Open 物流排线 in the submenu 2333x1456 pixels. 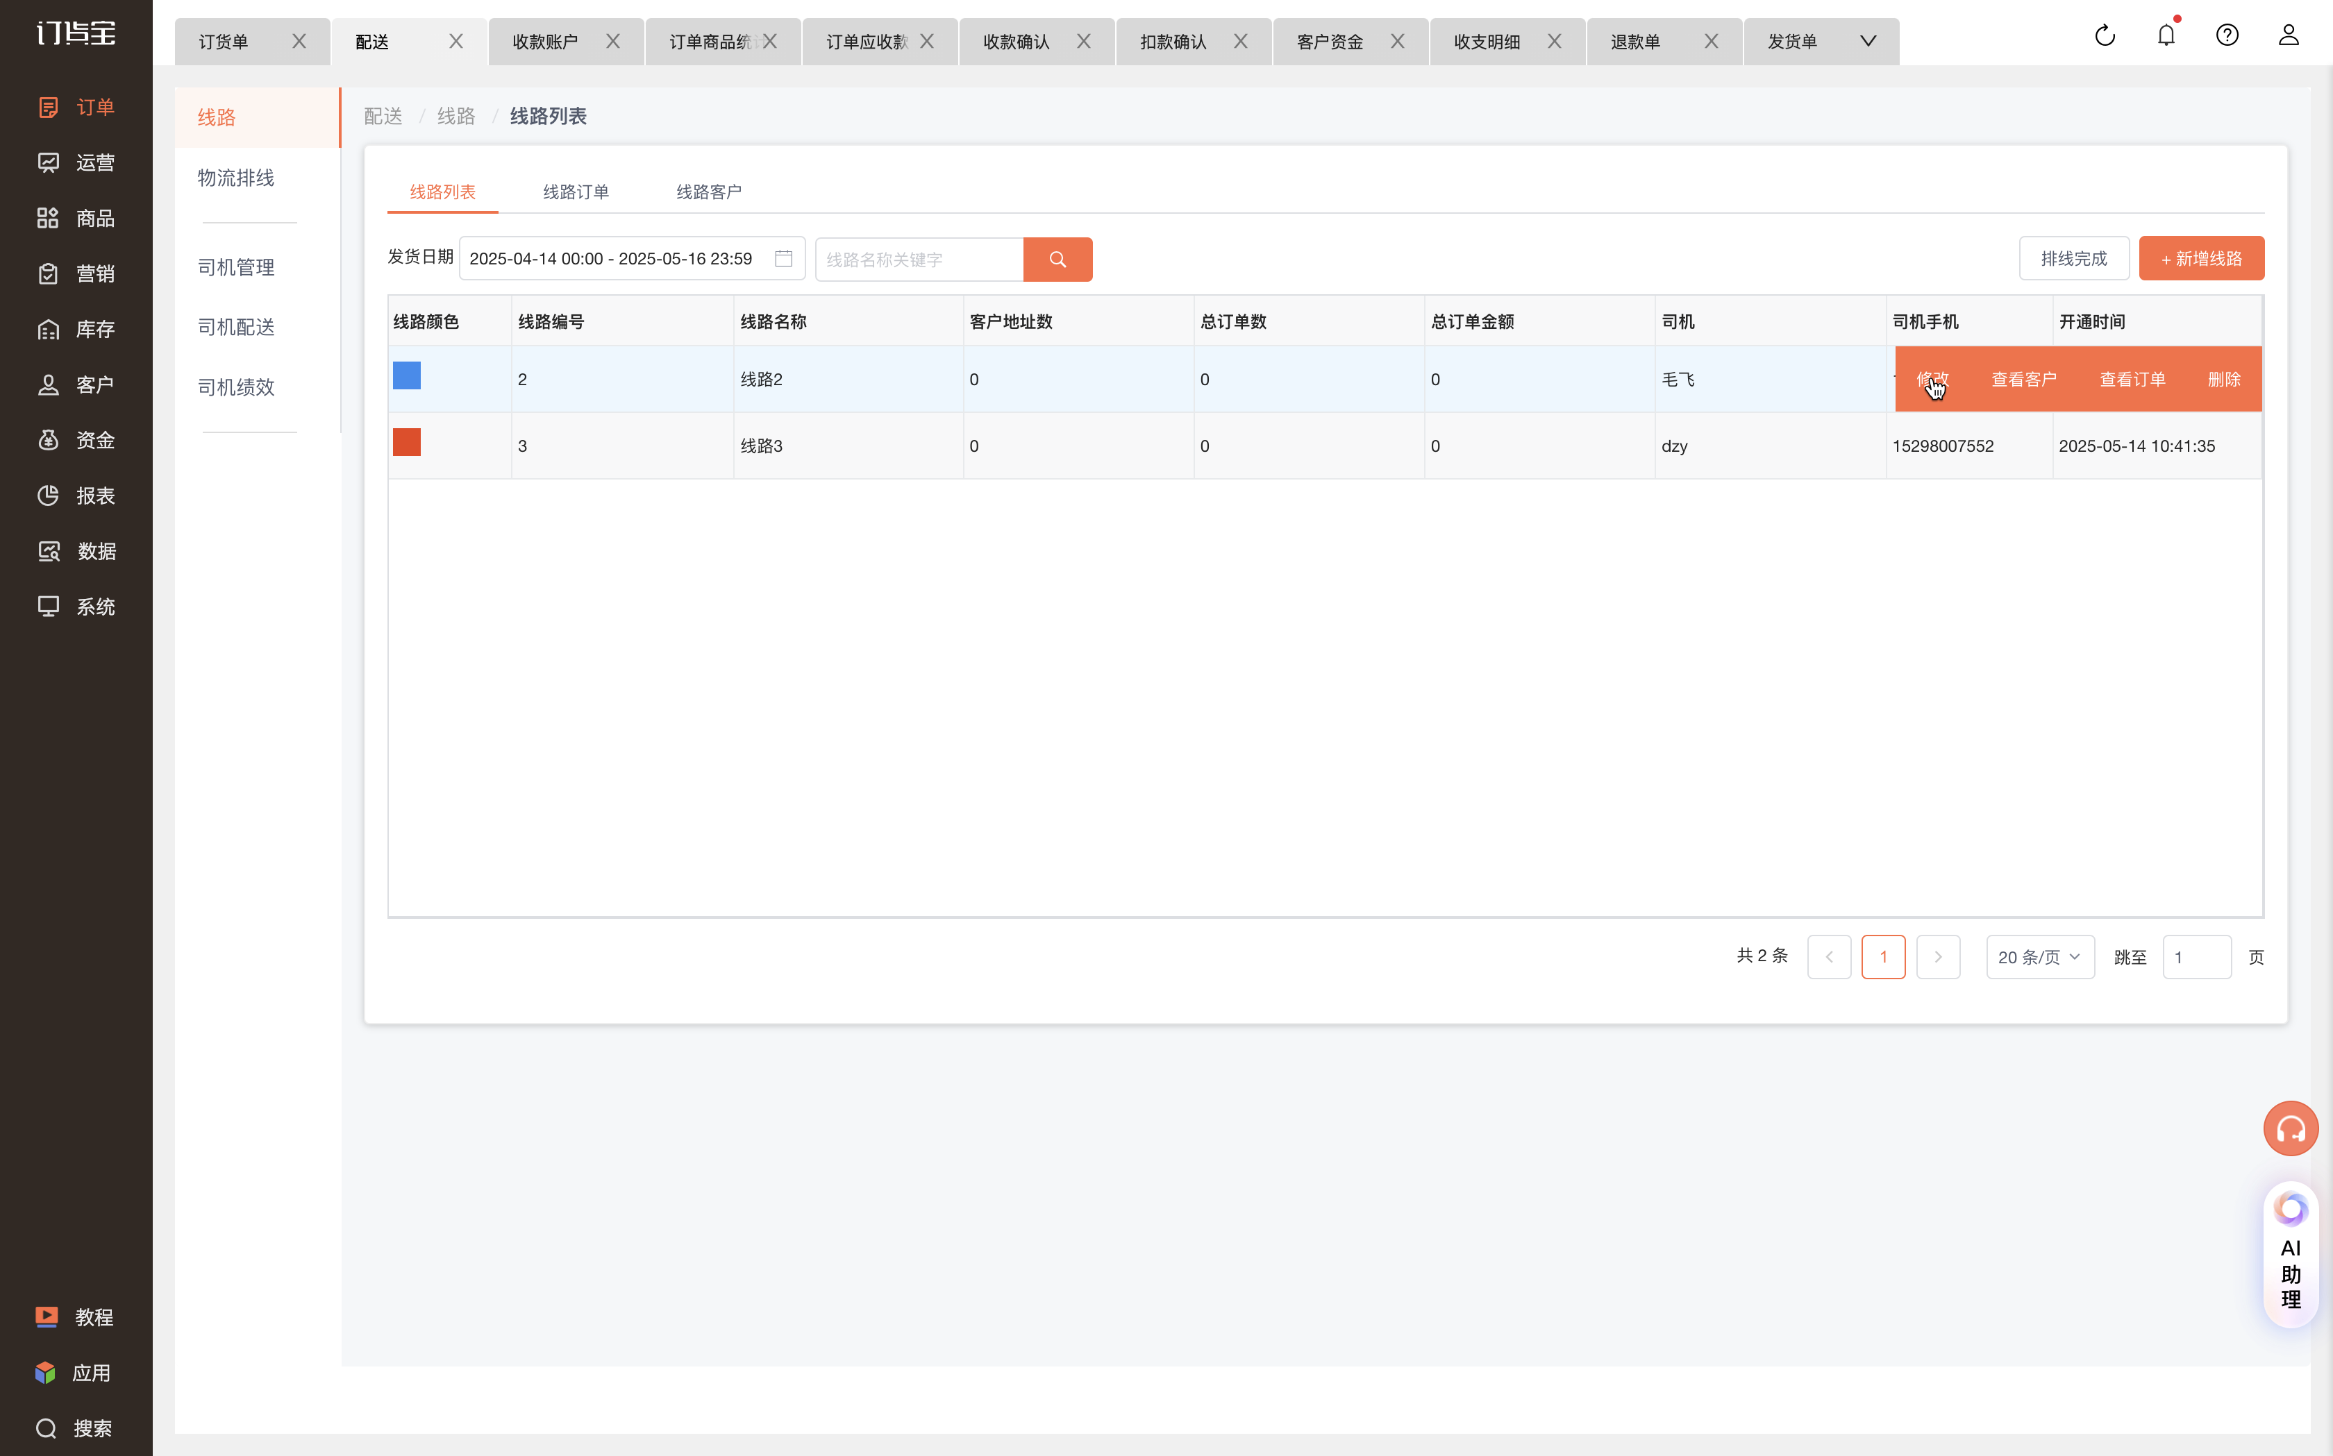click(236, 177)
